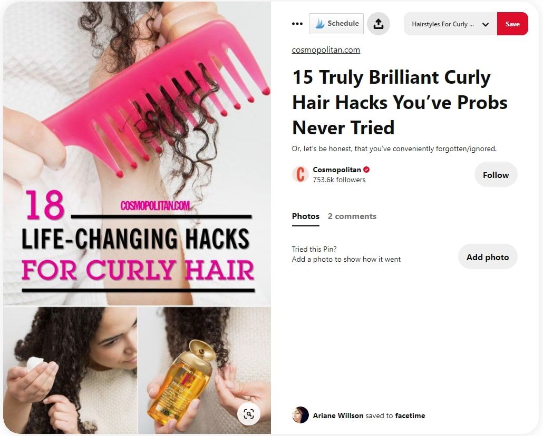Open the 15 Truly Brilliant Curly Hair title
The width and height of the screenshot is (543, 436).
(x=400, y=103)
